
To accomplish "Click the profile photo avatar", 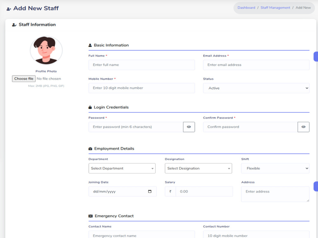I will point(46,50).
